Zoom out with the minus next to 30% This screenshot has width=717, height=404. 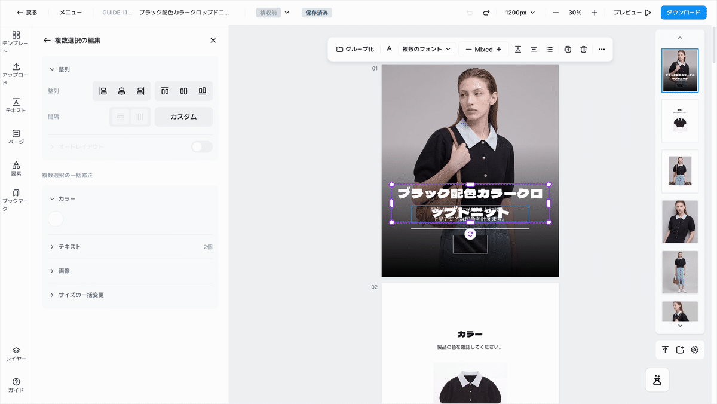(556, 13)
